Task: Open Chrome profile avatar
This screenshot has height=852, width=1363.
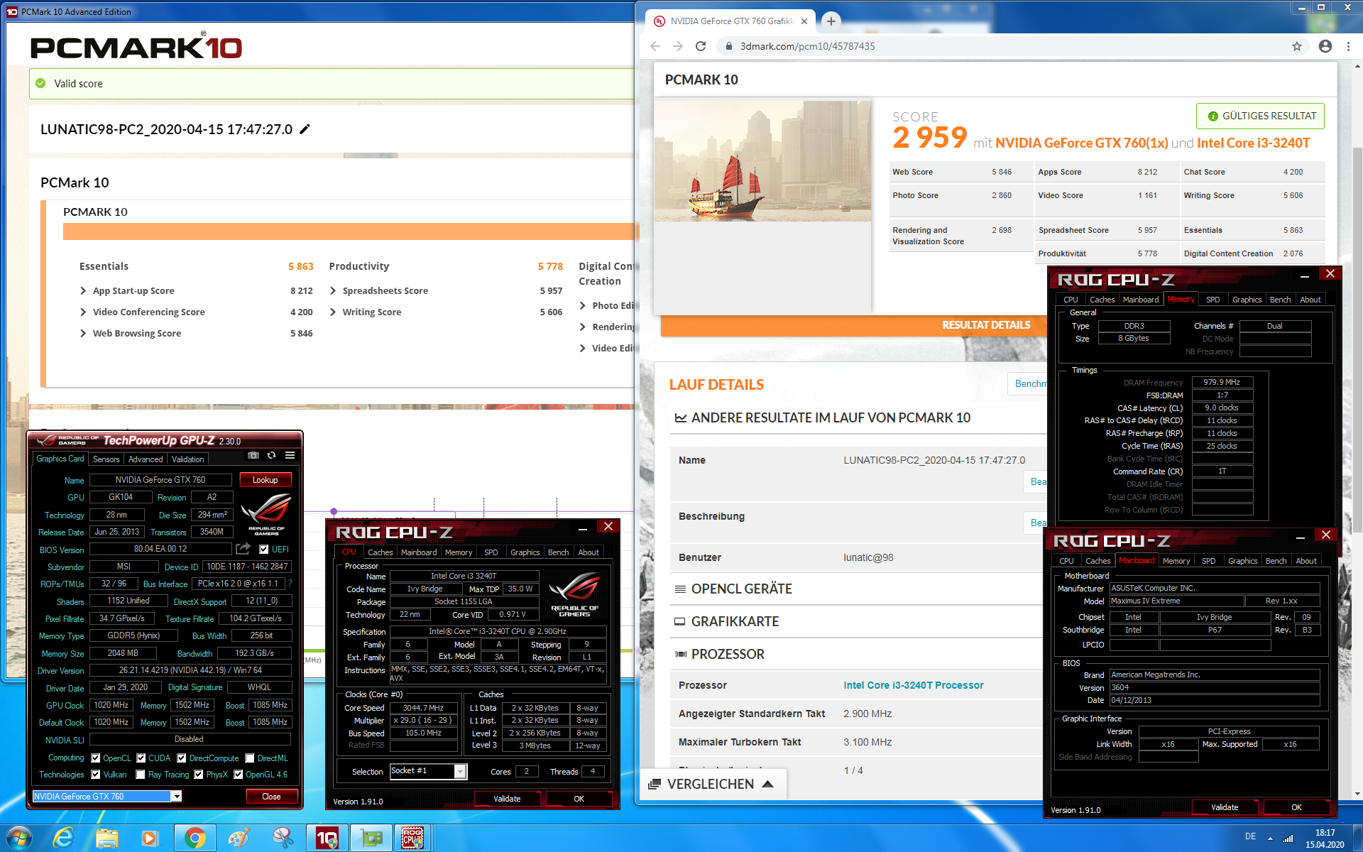Action: 1325,46
